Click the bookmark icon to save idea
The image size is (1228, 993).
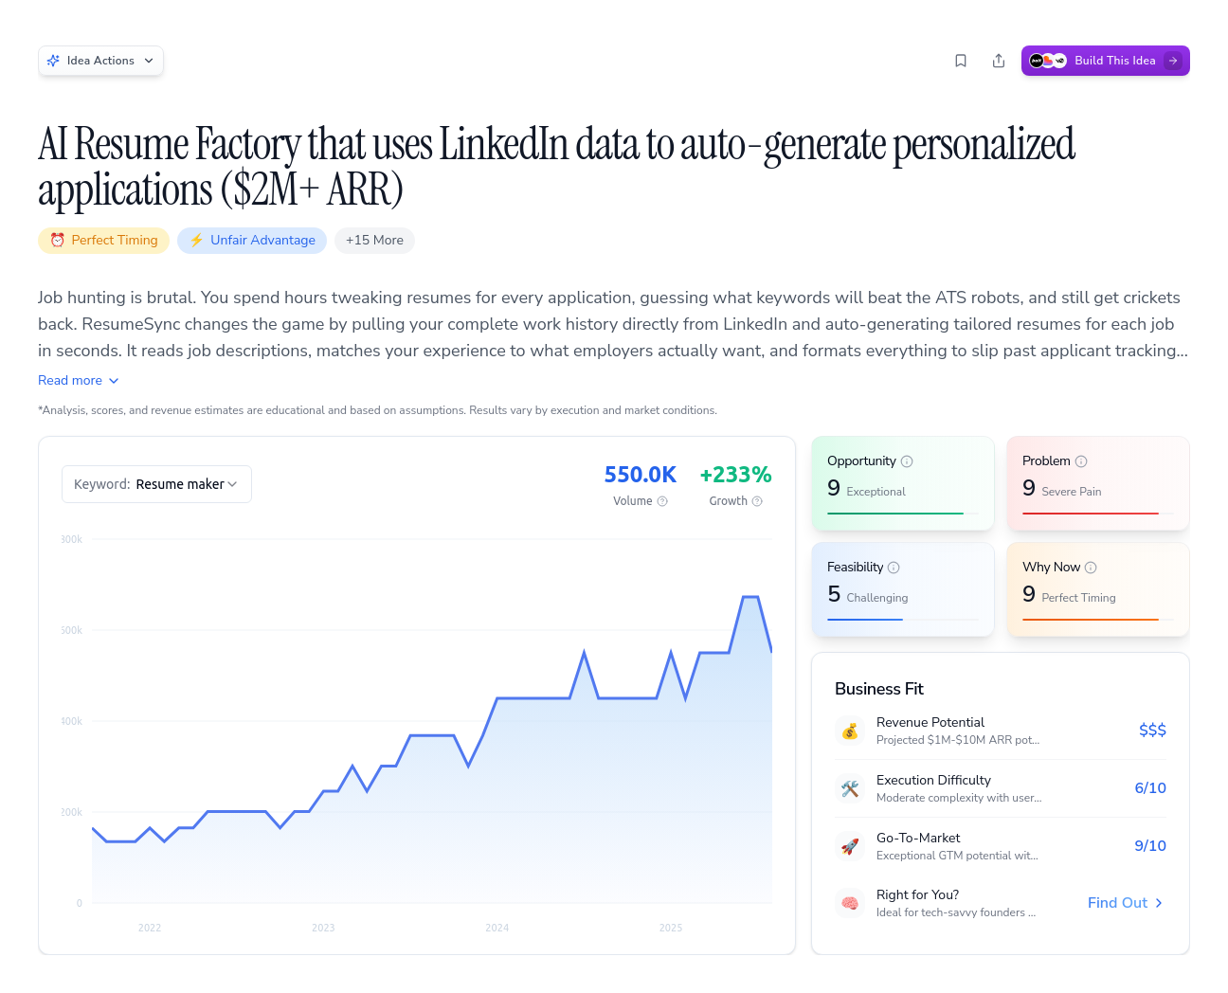coord(961,61)
